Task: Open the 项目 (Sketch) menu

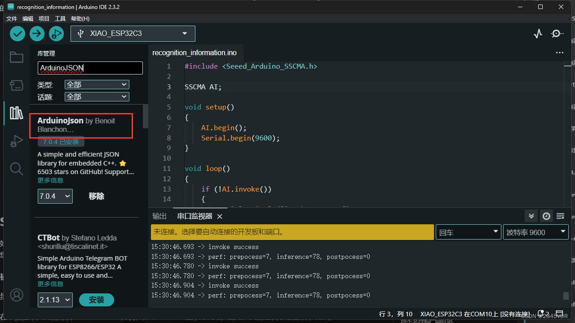Action: 44,19
